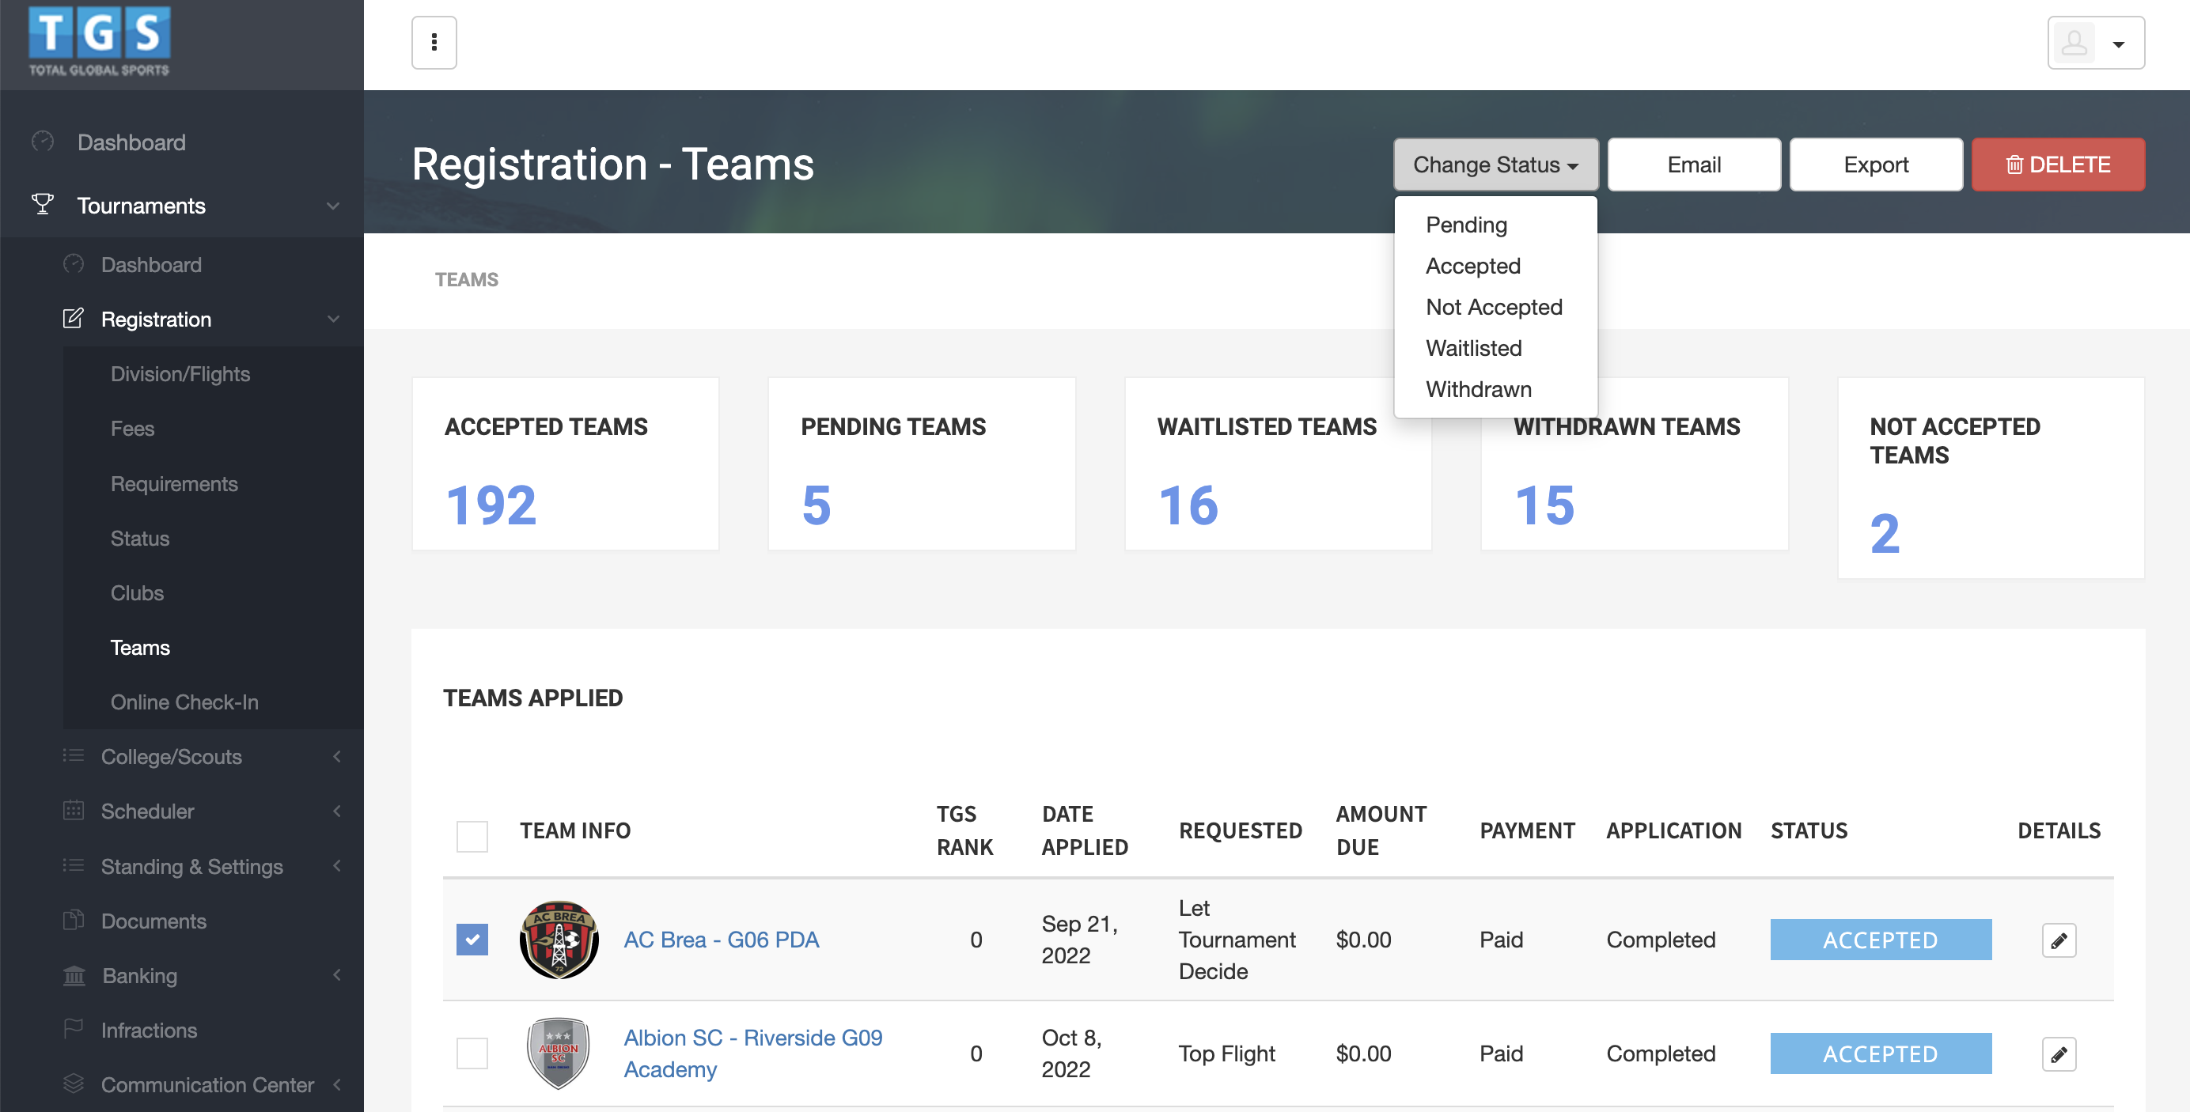This screenshot has height=1112, width=2190.
Task: Collapse the Change Status dropdown button
Action: tap(1495, 165)
